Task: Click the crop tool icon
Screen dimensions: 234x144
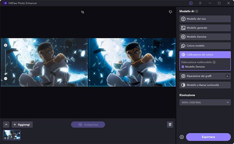Action: coord(83,12)
